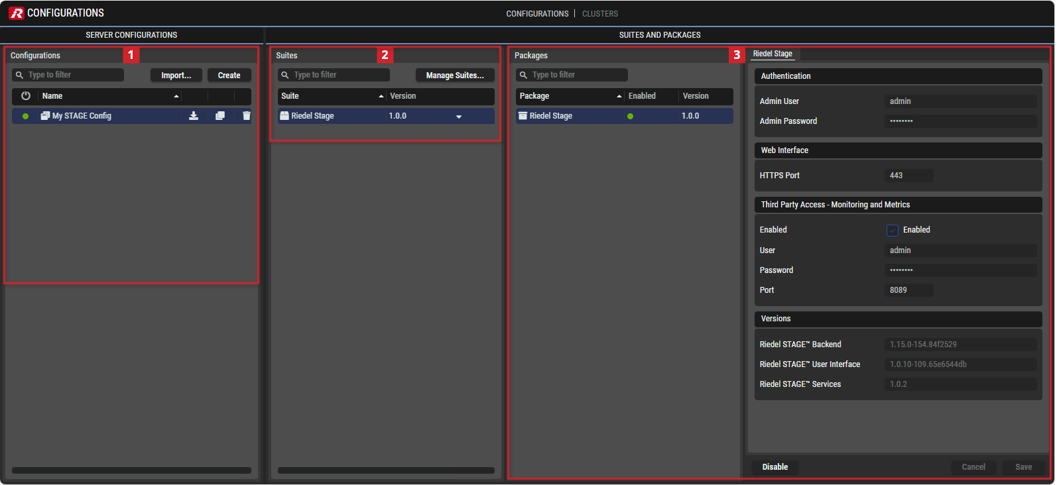This screenshot has height=485, width=1057.
Task: Select Riedel Stage row in Suites list
Action: coord(386,116)
